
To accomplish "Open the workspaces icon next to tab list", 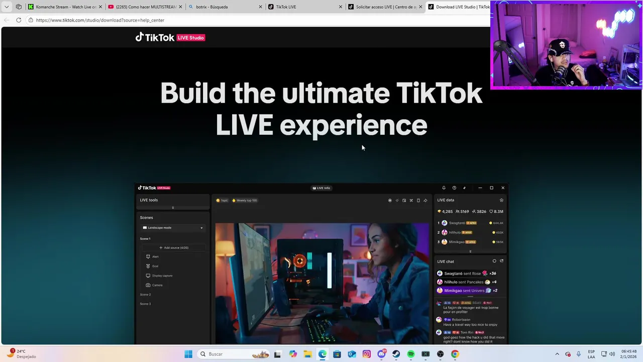I will coord(19,7).
